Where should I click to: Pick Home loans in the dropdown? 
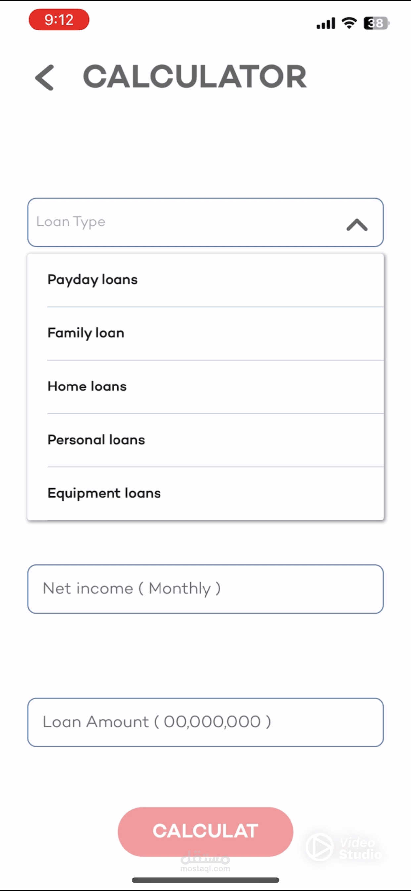[x=87, y=386]
